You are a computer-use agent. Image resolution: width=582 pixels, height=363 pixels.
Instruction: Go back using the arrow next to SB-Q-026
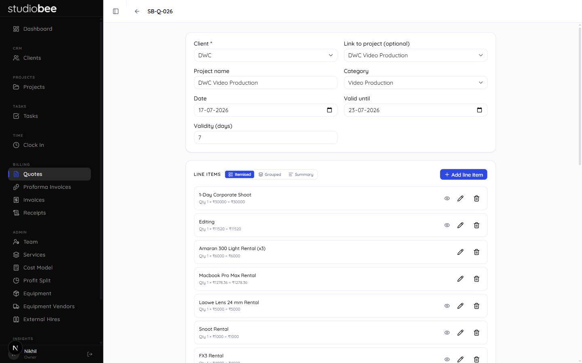[x=137, y=11]
